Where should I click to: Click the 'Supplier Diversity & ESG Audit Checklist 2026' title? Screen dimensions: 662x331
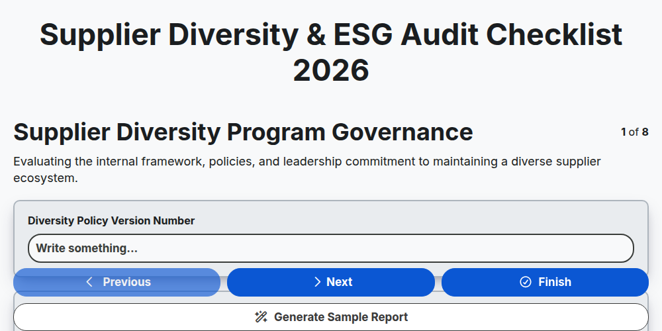(x=331, y=52)
